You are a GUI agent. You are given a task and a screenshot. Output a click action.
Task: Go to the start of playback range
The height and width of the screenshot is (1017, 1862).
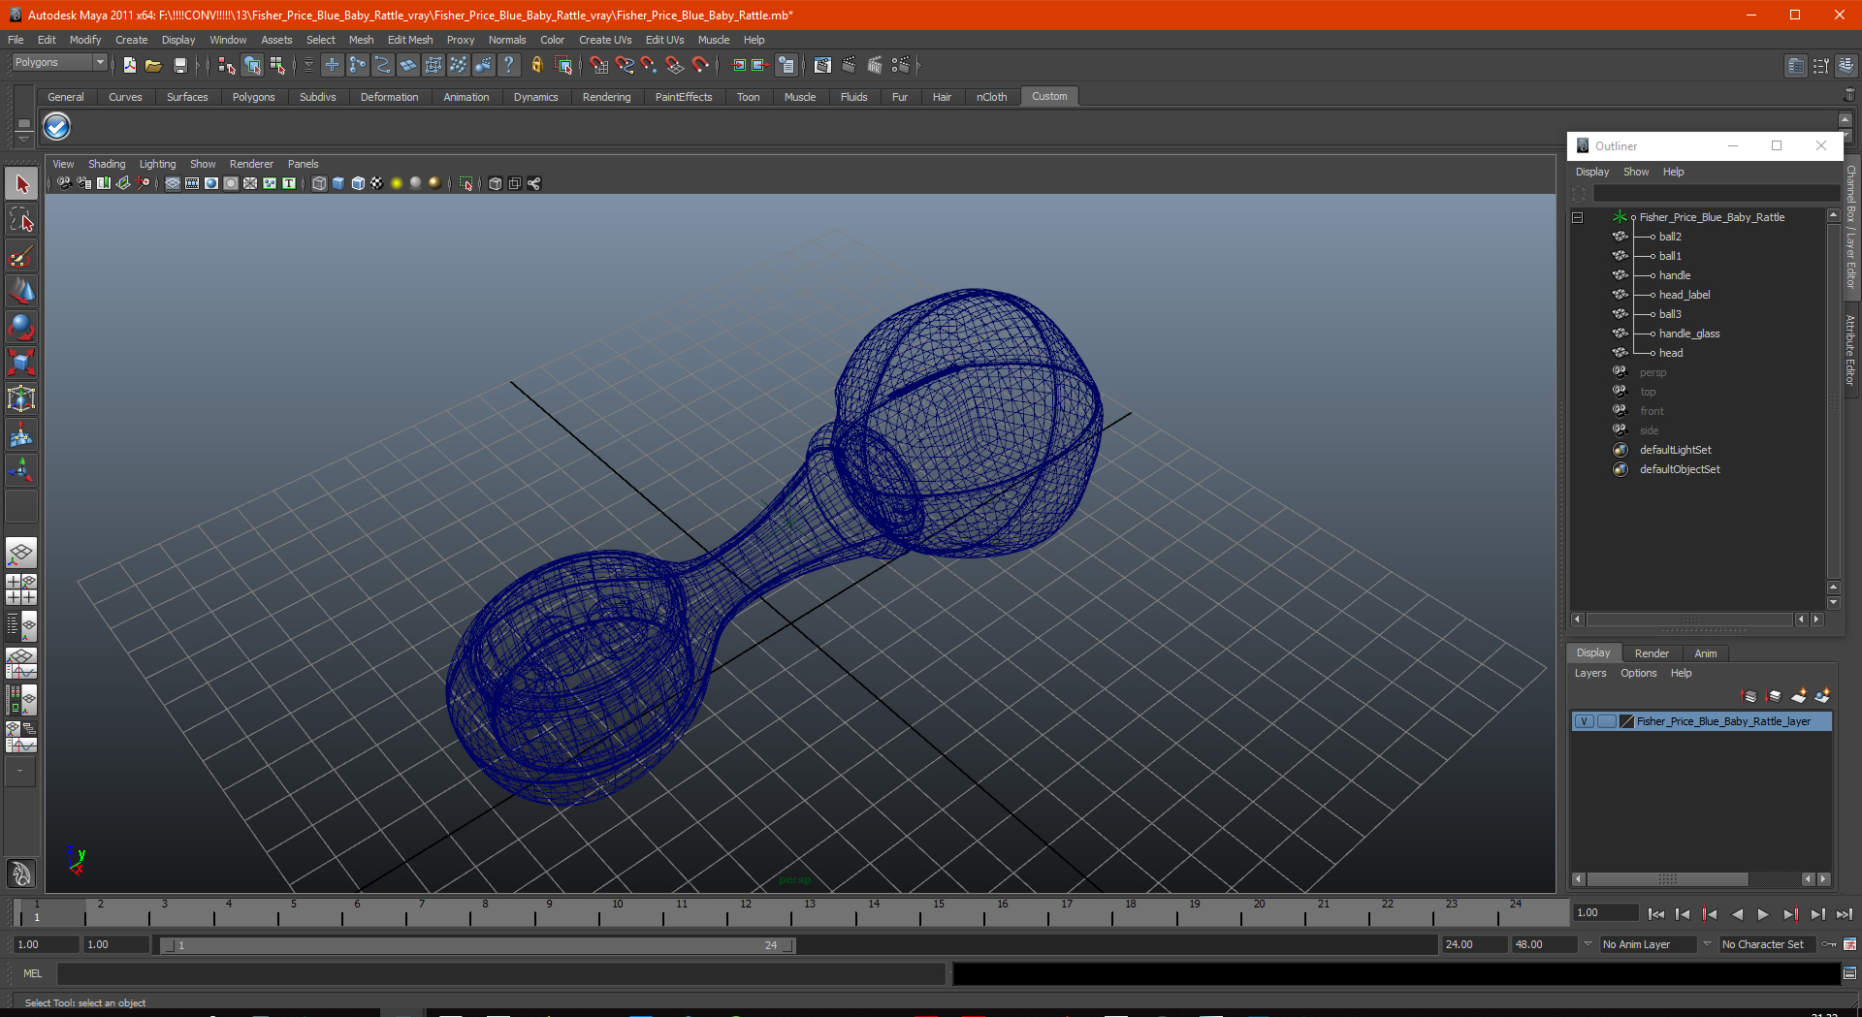click(1656, 914)
